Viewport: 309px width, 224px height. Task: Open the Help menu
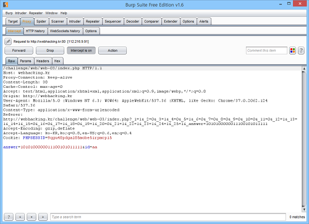click(x=64, y=13)
